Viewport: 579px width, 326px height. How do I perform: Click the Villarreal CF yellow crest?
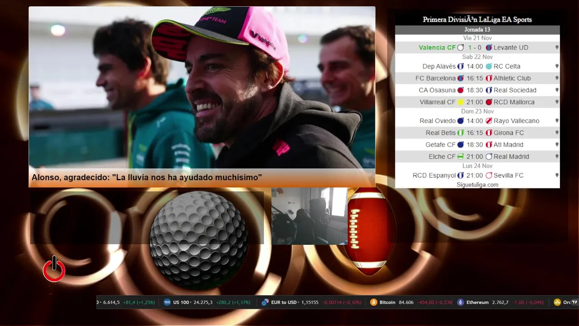tap(460, 102)
